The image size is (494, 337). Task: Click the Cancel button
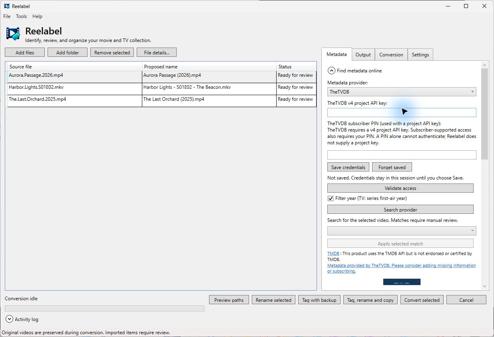(466, 300)
